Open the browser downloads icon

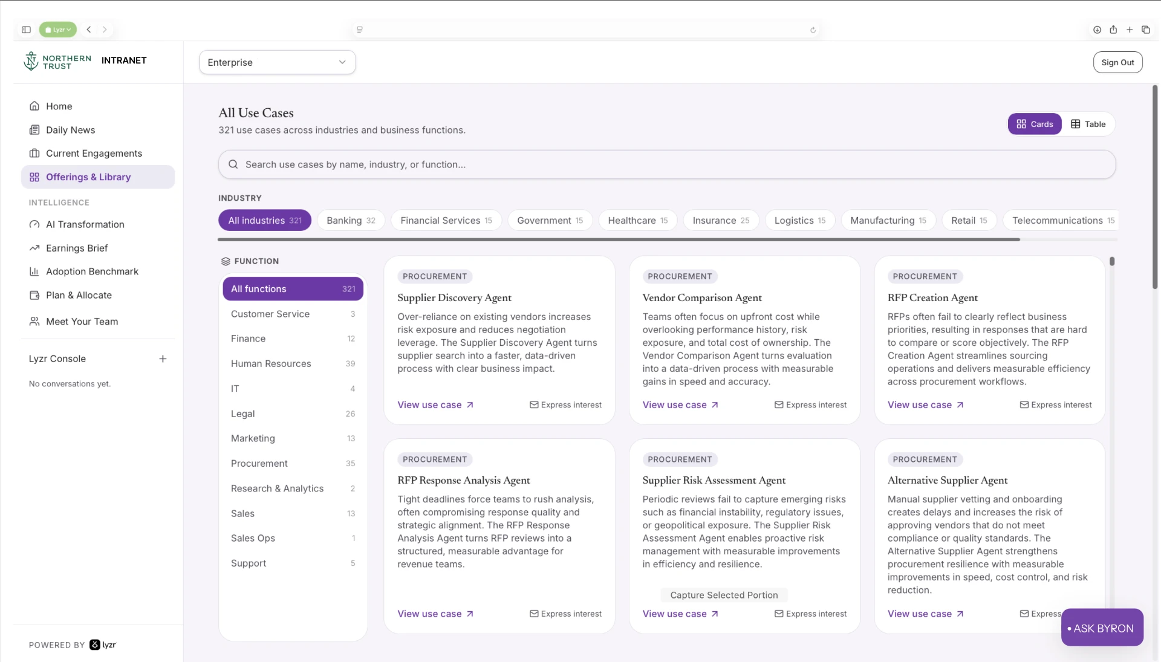[x=1097, y=30]
